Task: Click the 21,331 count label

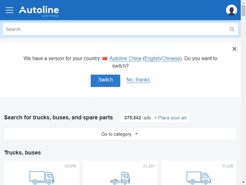Action: [149, 166]
